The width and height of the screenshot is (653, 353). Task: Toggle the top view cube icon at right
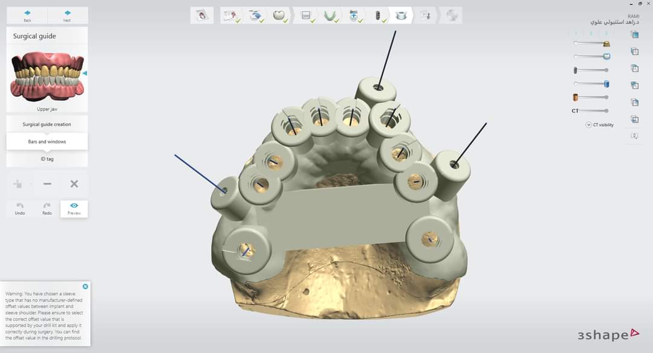point(634,35)
